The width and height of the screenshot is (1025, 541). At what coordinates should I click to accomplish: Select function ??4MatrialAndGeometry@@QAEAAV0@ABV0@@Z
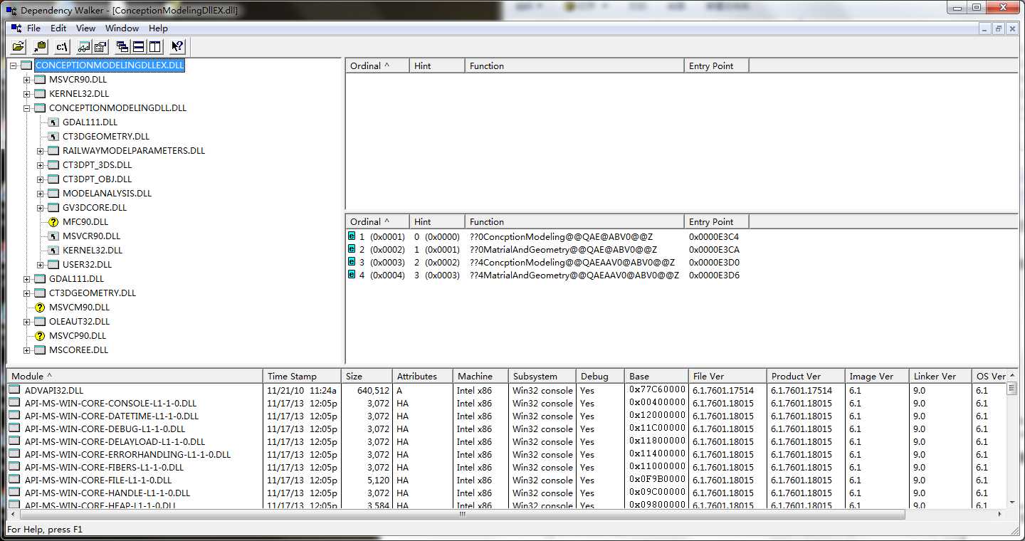(574, 275)
